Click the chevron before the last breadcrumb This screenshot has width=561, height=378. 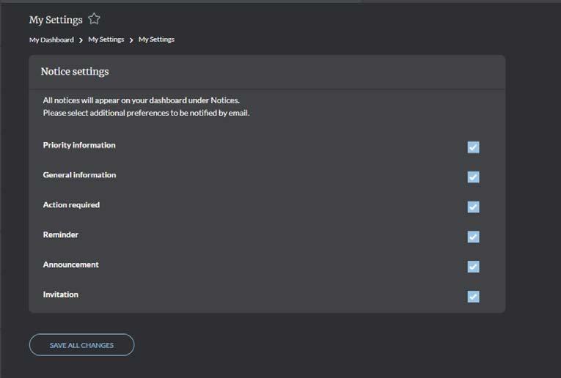[131, 40]
